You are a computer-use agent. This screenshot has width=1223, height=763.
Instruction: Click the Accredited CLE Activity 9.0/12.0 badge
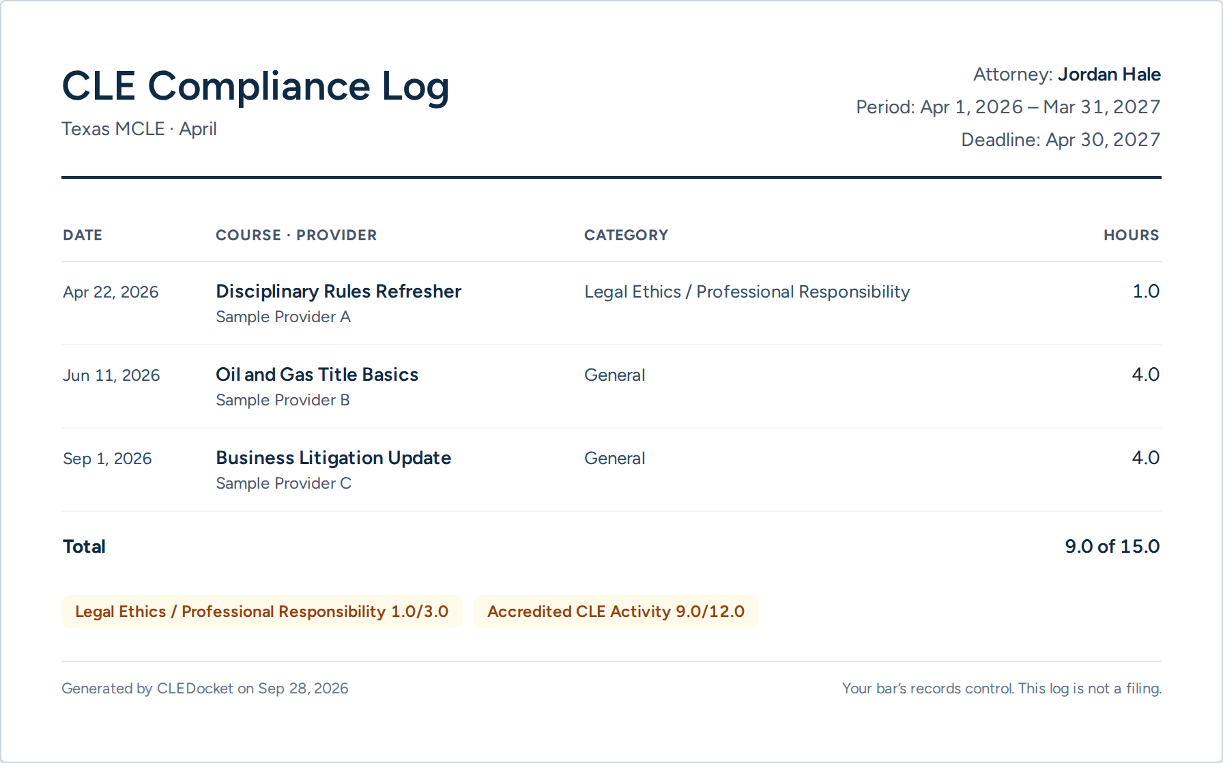click(616, 611)
